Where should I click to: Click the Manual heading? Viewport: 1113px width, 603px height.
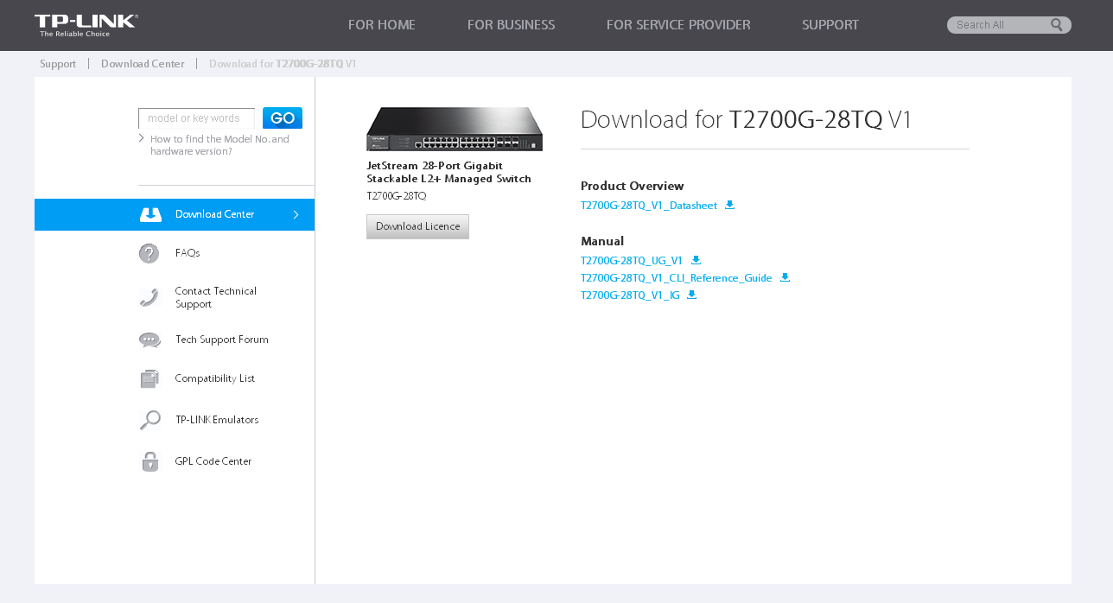click(602, 241)
